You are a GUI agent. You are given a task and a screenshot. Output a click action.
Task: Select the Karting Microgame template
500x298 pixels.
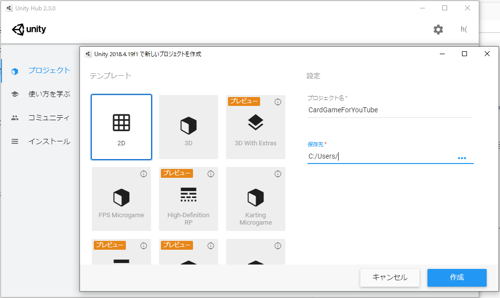(255, 199)
